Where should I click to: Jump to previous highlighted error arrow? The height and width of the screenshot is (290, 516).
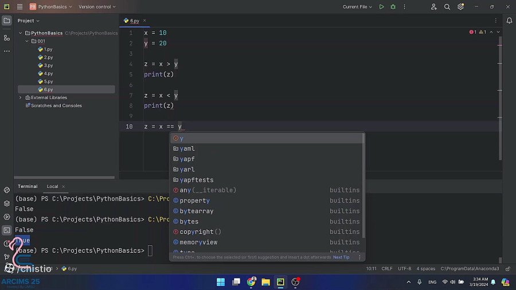491,32
